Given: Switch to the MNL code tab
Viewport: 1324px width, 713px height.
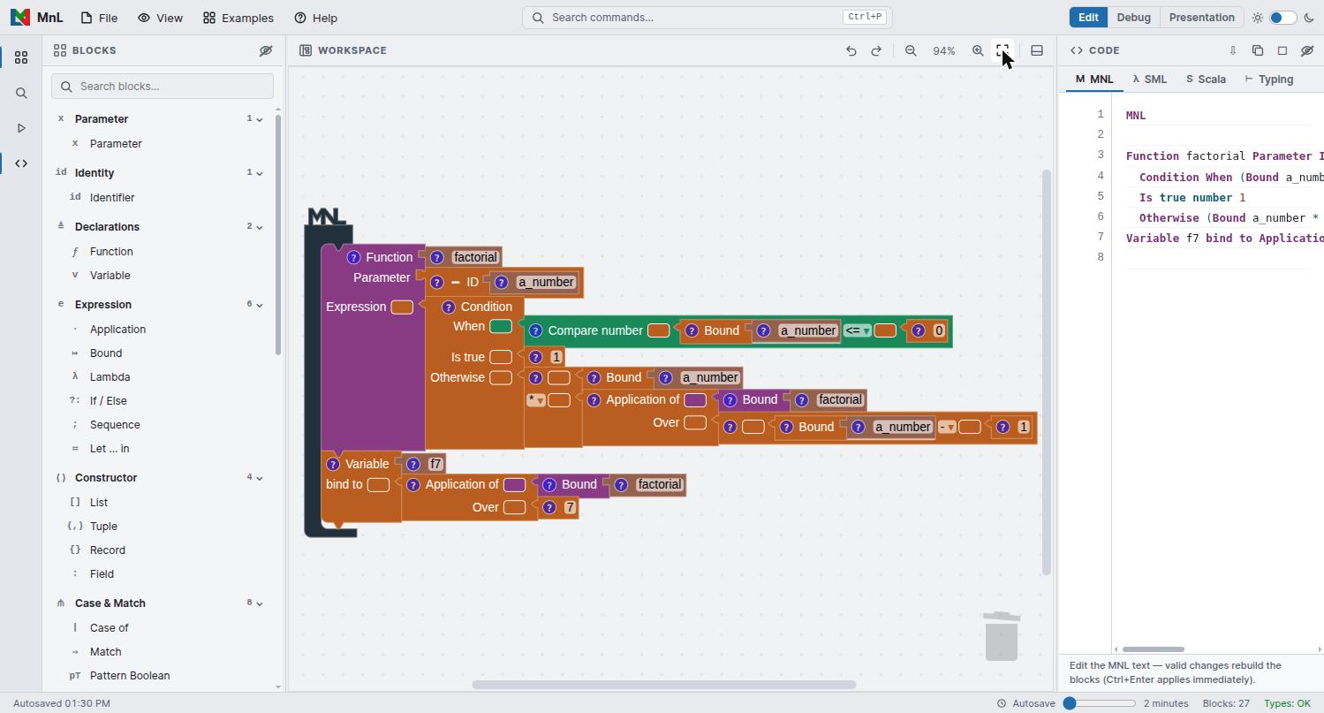Looking at the screenshot, I should 1094,80.
